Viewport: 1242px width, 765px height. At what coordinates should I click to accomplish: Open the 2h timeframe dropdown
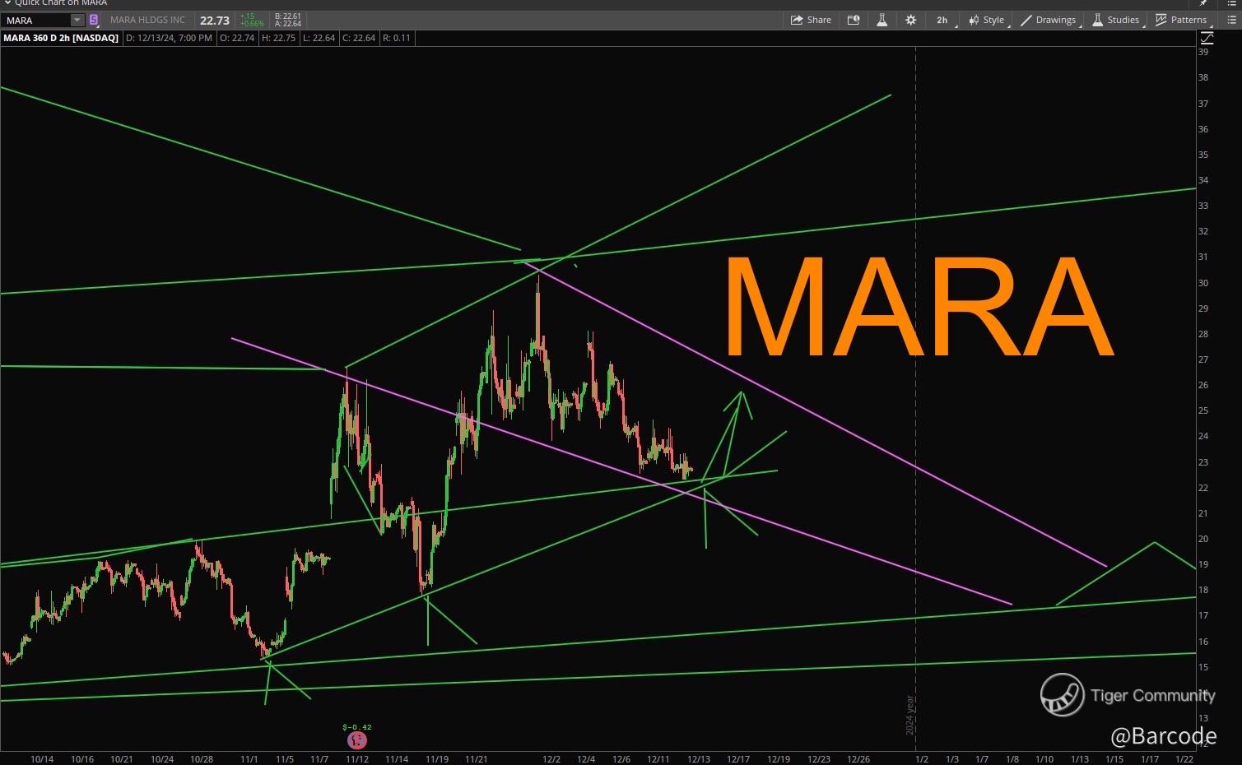point(943,20)
